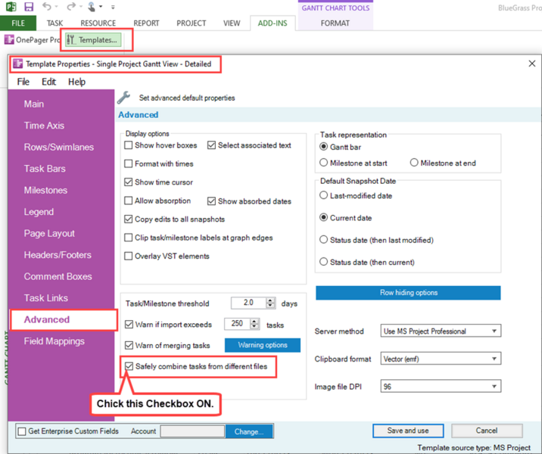
Task: Toggle the Show time cursor checkbox
Action: [x=128, y=182]
